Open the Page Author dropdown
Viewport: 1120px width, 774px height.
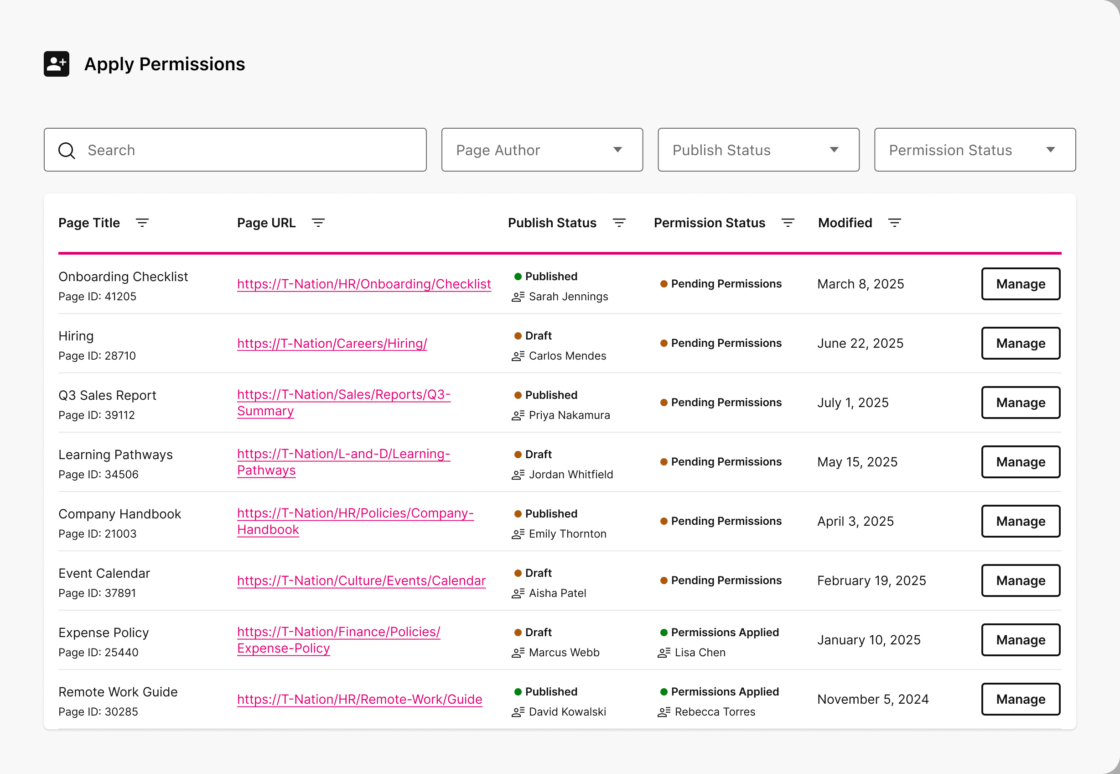pyautogui.click(x=542, y=150)
